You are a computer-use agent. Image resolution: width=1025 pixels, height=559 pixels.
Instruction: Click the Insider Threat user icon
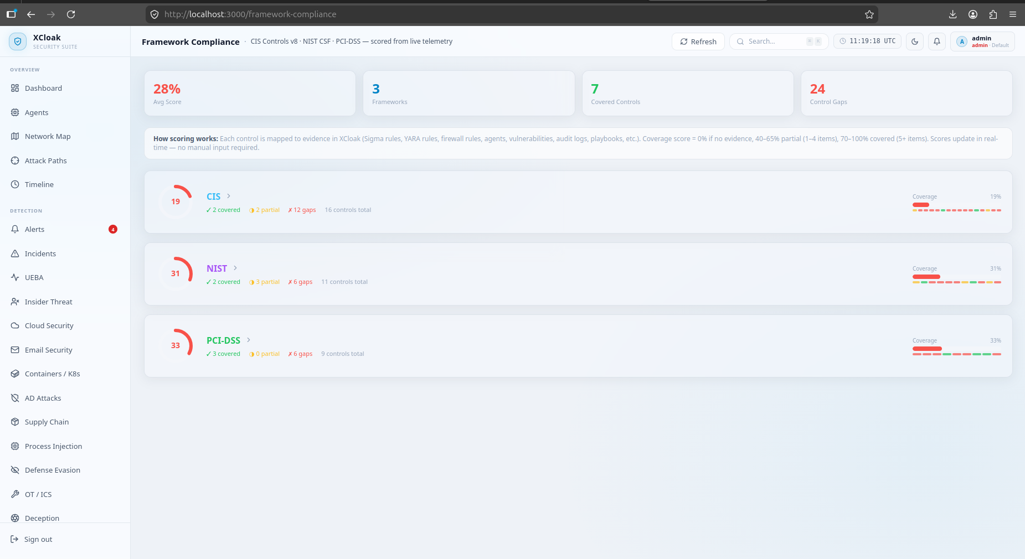pos(15,302)
